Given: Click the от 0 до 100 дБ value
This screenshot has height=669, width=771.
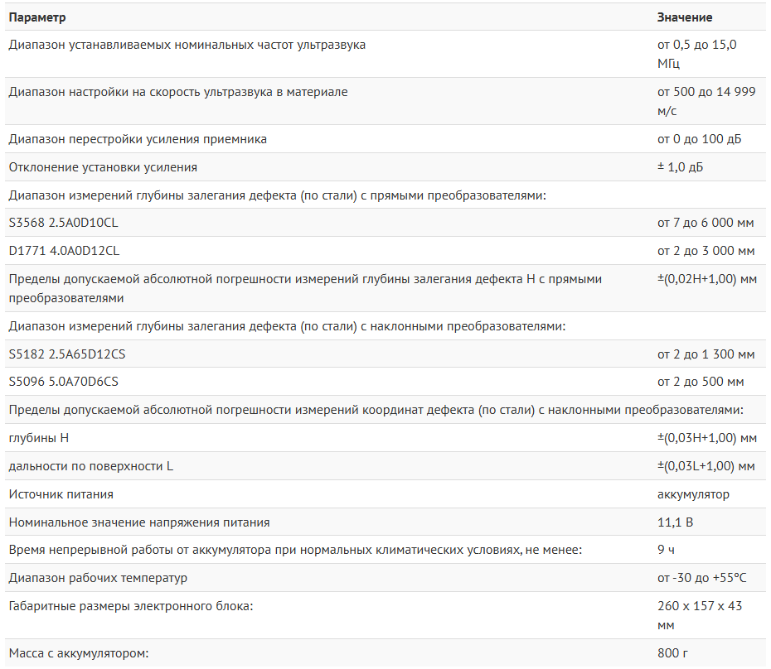Looking at the screenshot, I should click(x=699, y=139).
